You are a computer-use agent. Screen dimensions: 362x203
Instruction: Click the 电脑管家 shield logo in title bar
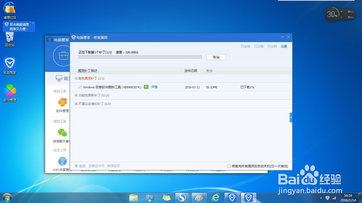click(x=73, y=37)
